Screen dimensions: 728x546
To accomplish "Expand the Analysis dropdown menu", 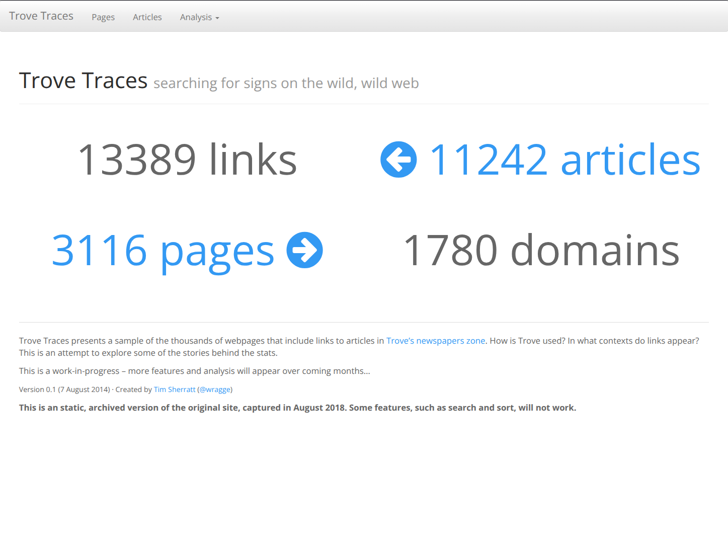I will click(200, 17).
